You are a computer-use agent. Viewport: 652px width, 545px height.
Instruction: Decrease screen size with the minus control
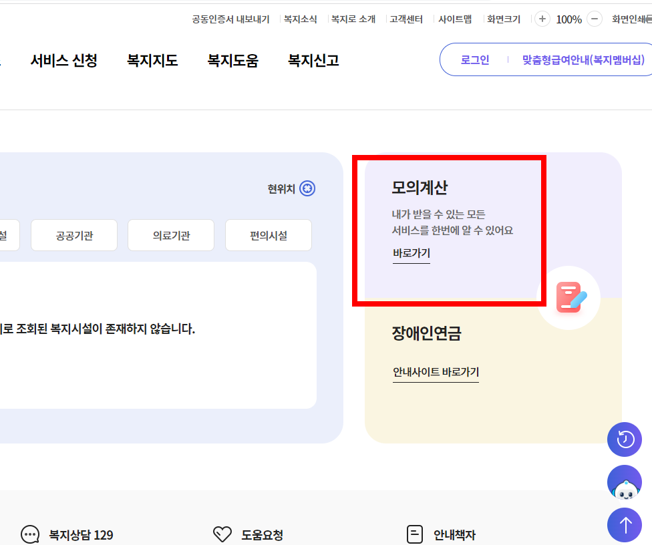[594, 19]
